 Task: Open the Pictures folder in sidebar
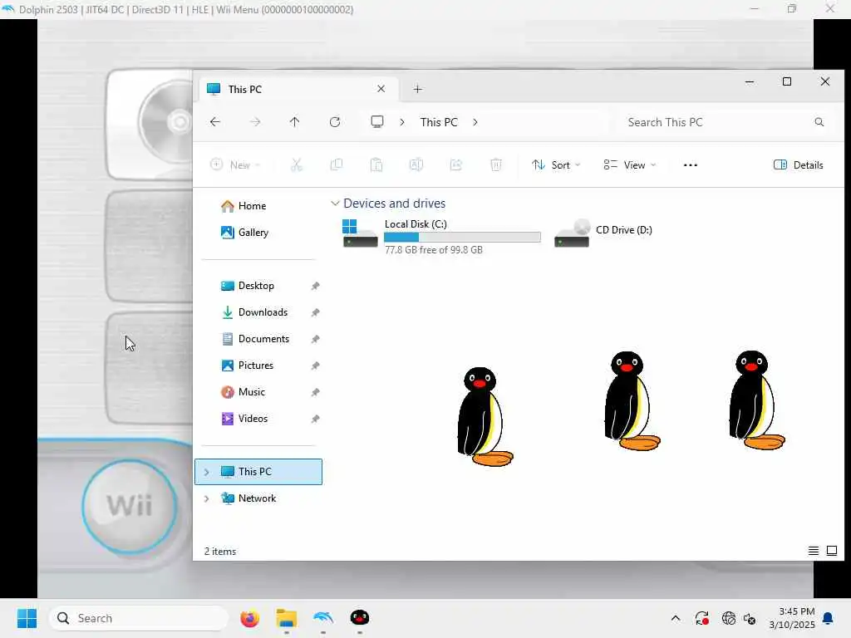click(x=256, y=366)
